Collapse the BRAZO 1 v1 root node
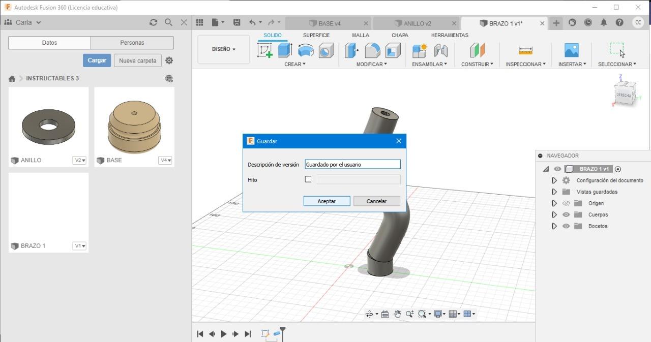This screenshot has width=651, height=342. click(x=546, y=169)
